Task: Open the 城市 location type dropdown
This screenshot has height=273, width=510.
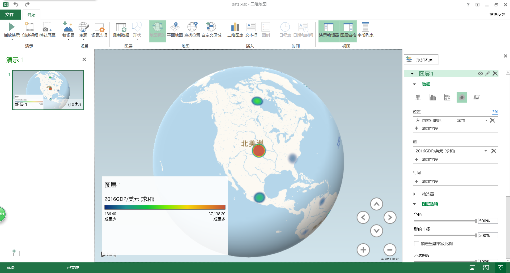Action: click(486, 120)
